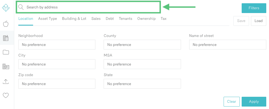Click the Load button
The height and width of the screenshot is (109, 269).
point(258,21)
